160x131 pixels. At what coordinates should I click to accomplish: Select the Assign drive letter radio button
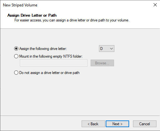click(x=16, y=49)
